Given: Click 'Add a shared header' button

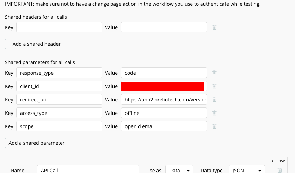Looking at the screenshot, I should (x=37, y=44).
